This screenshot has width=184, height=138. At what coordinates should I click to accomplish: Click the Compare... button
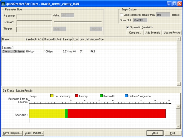[x=135, y=33]
